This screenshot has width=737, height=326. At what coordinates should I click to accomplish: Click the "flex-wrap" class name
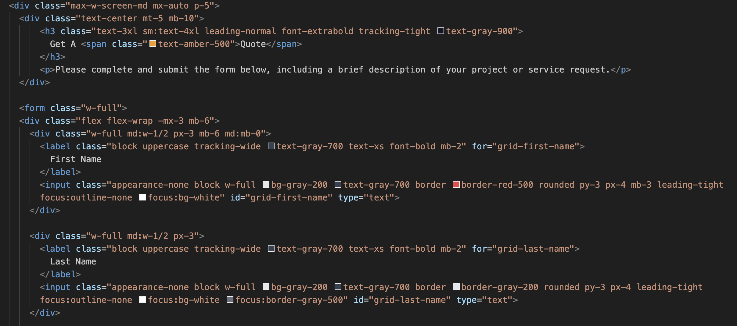(x=130, y=121)
